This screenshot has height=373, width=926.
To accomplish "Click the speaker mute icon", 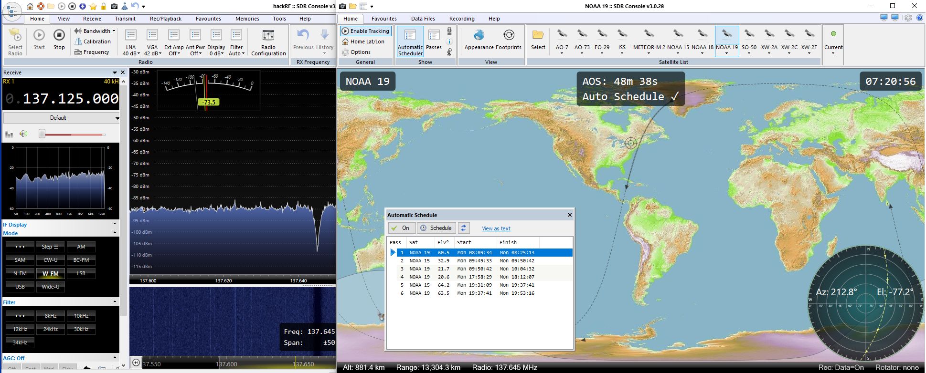I will tap(23, 134).
